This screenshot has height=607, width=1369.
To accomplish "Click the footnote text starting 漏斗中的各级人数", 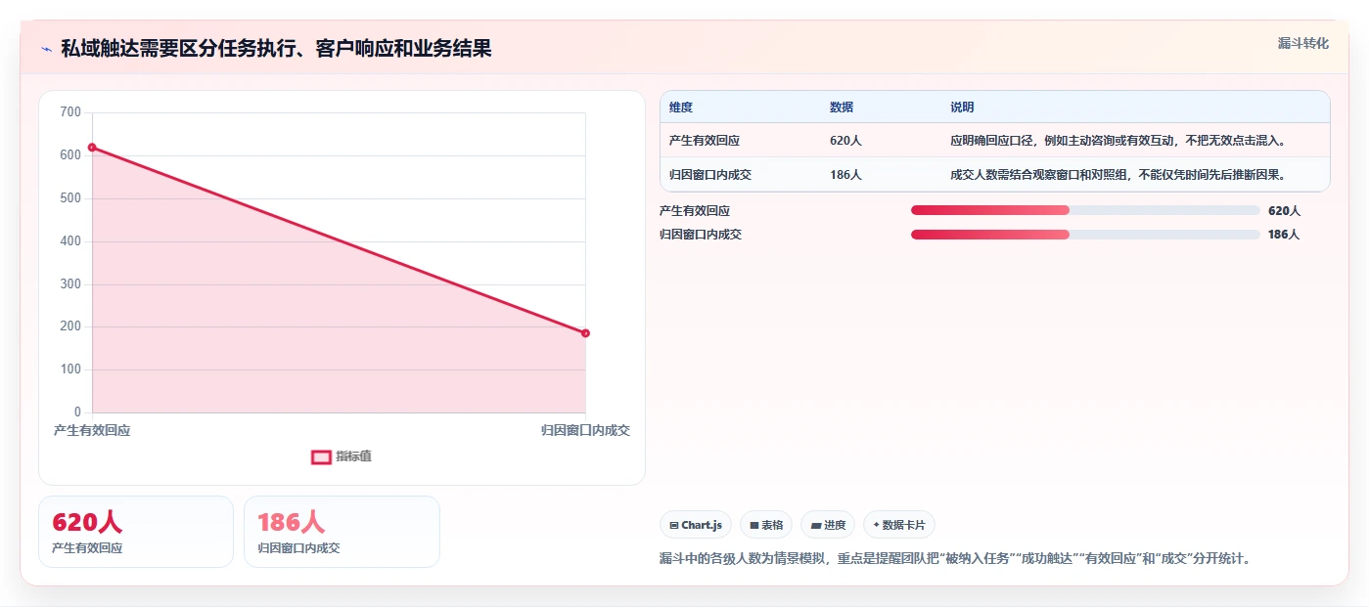I will coord(955,559).
